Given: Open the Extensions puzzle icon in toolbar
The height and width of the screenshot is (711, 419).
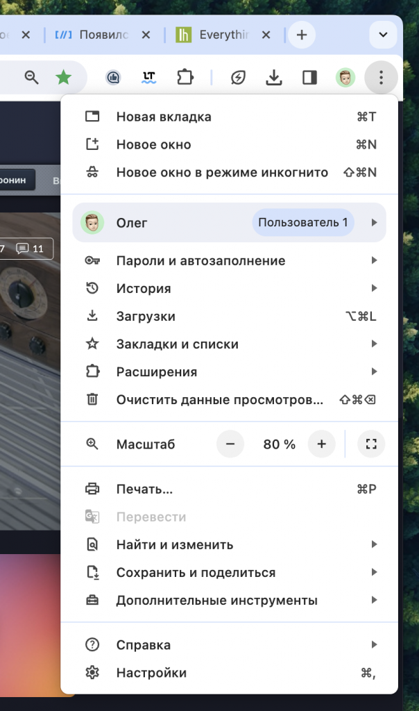Looking at the screenshot, I should (x=185, y=78).
